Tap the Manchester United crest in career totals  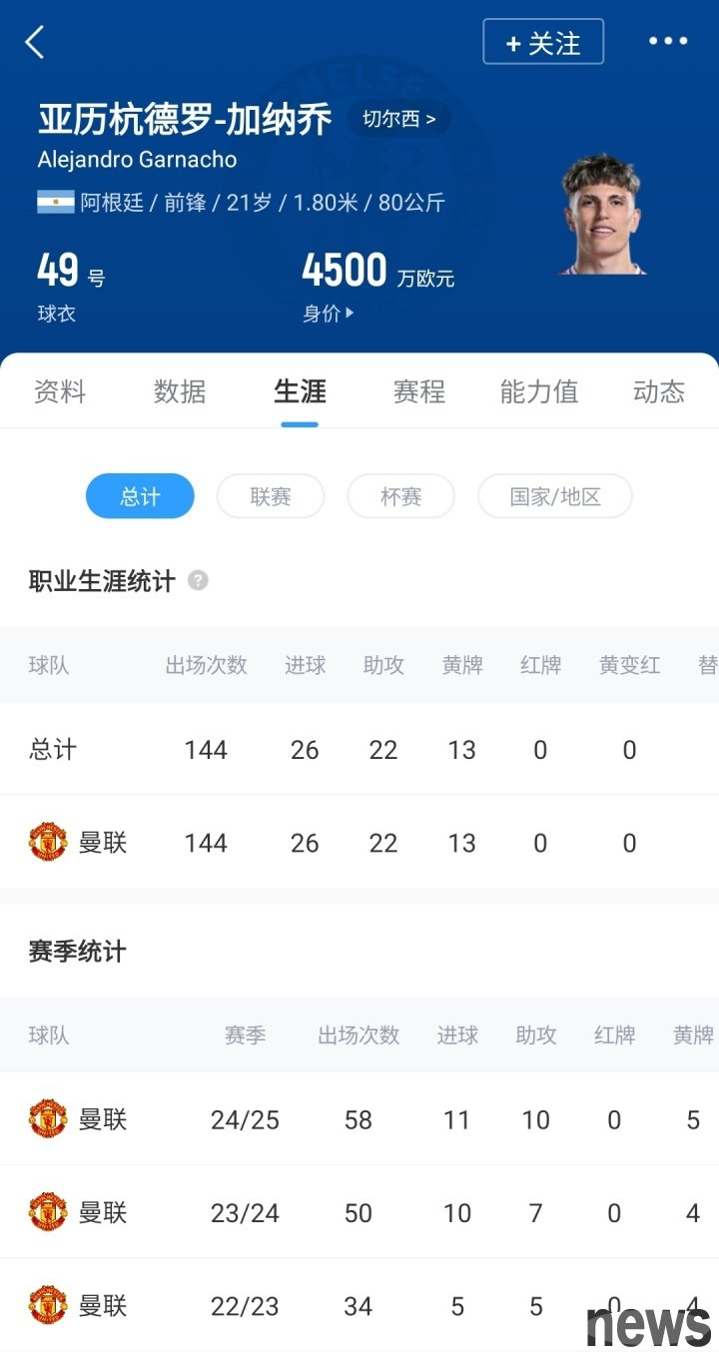click(x=48, y=842)
